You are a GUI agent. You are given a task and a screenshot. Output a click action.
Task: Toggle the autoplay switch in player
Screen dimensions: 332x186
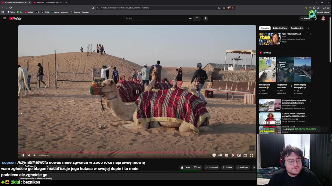220,155
